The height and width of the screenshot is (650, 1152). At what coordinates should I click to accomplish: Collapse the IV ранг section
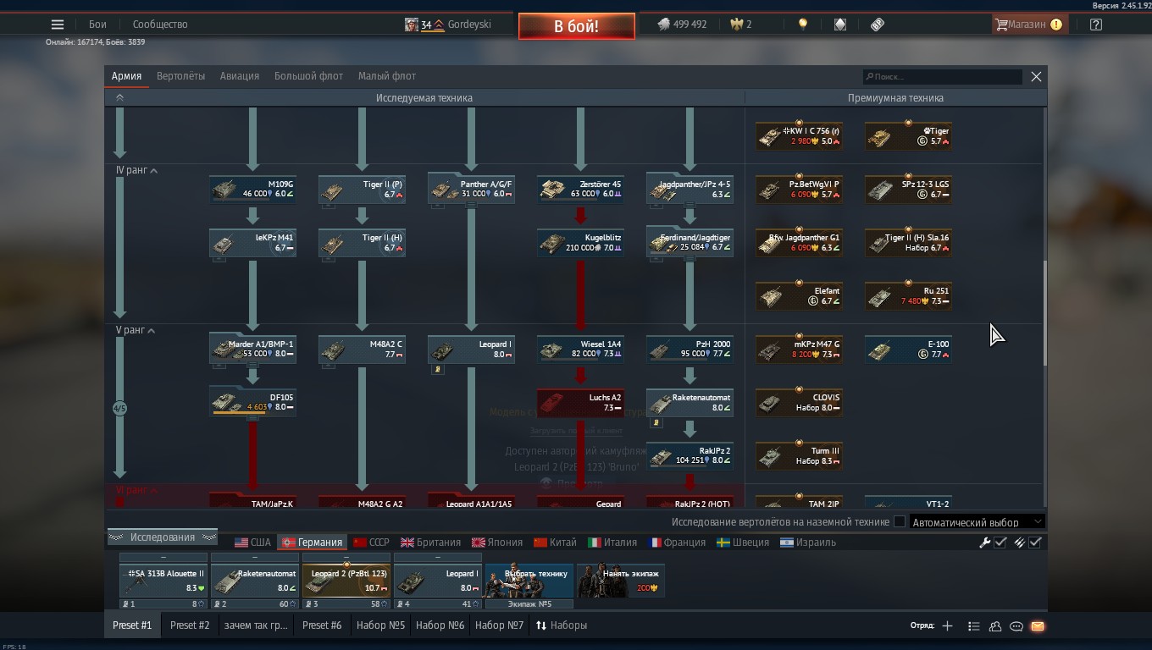point(136,170)
